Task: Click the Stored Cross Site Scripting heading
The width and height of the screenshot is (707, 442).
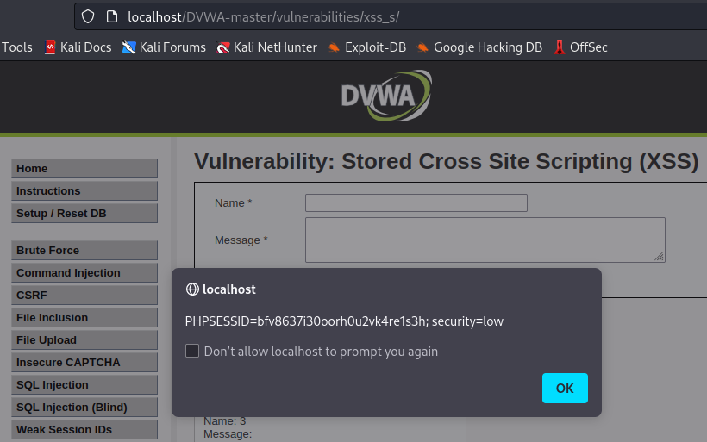Action: [447, 161]
